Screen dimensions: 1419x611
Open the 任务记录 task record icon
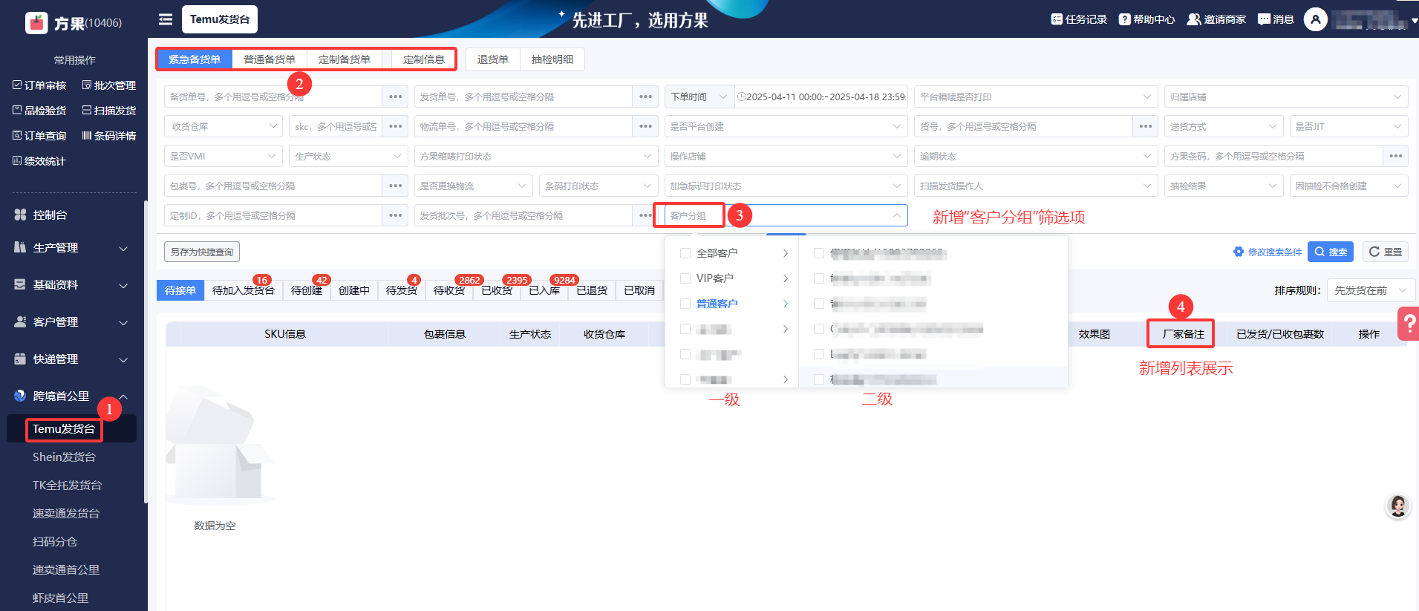[1057, 19]
